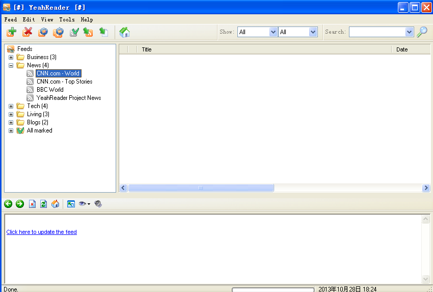433x292 pixels.
Task: Open the View menu
Action: pyautogui.click(x=47, y=19)
